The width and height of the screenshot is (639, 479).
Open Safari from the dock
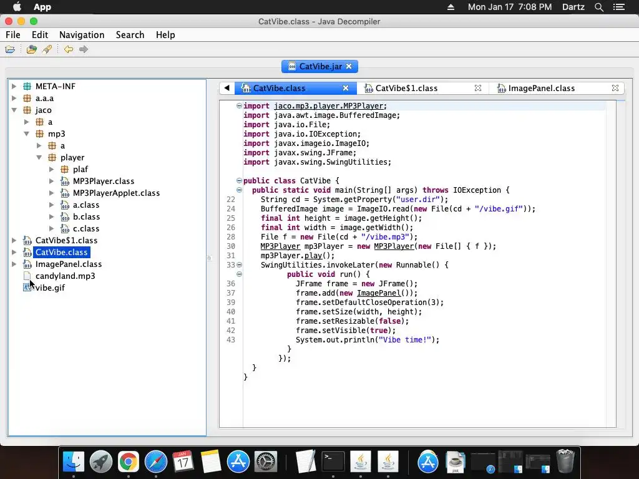(155, 462)
